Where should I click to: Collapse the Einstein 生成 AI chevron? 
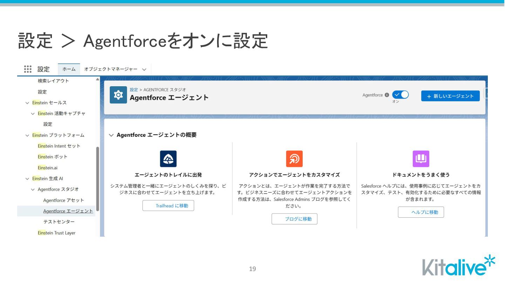click(x=27, y=179)
